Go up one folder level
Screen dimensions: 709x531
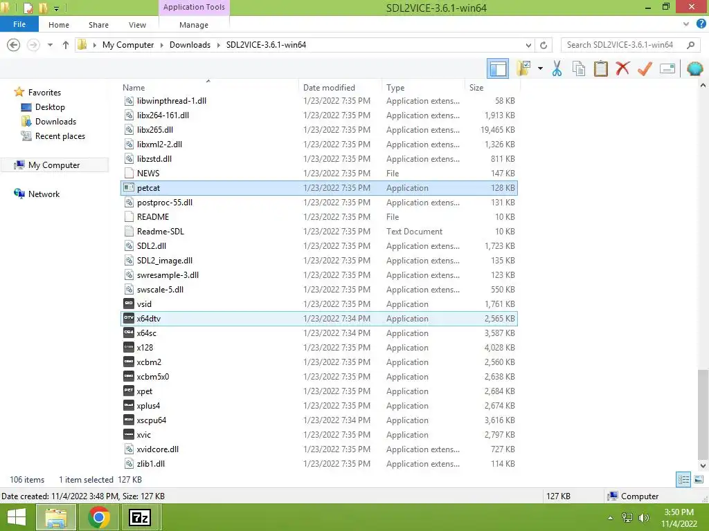click(66, 45)
